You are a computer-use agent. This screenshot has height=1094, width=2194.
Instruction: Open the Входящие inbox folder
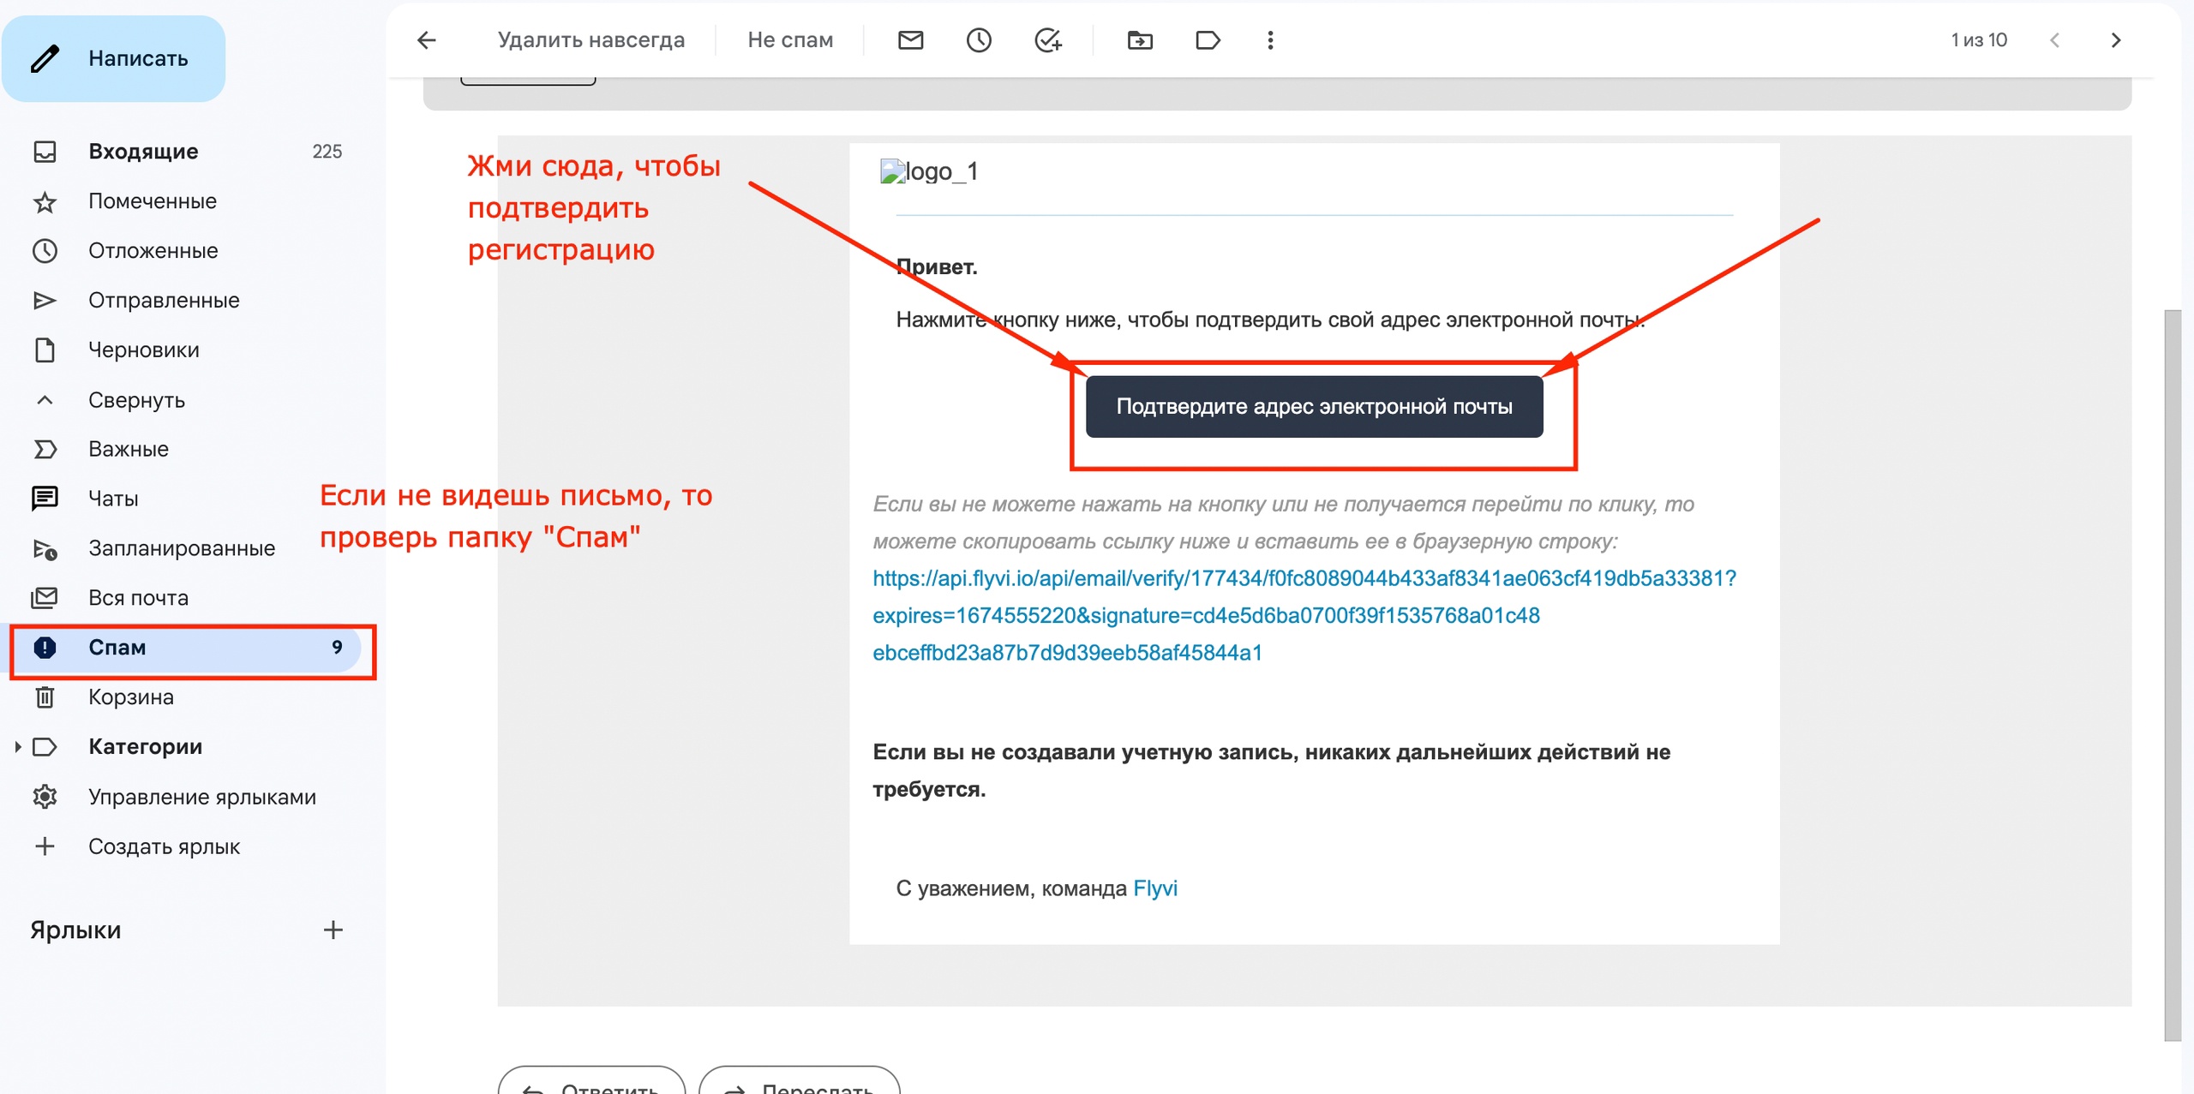143,152
